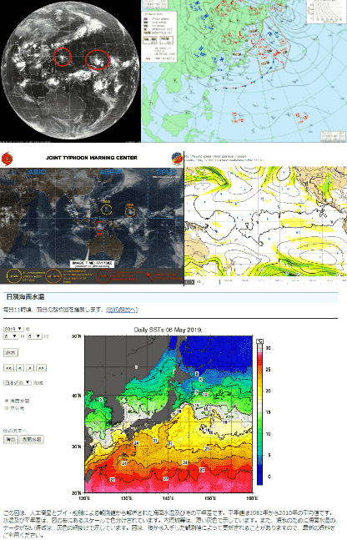The image size is (347, 540).
Task: Click the next frame arrow under wind map
Action: pyautogui.click(x=192, y=282)
